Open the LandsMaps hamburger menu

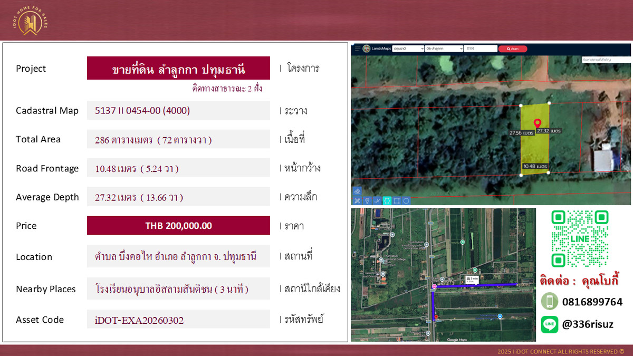[357, 49]
